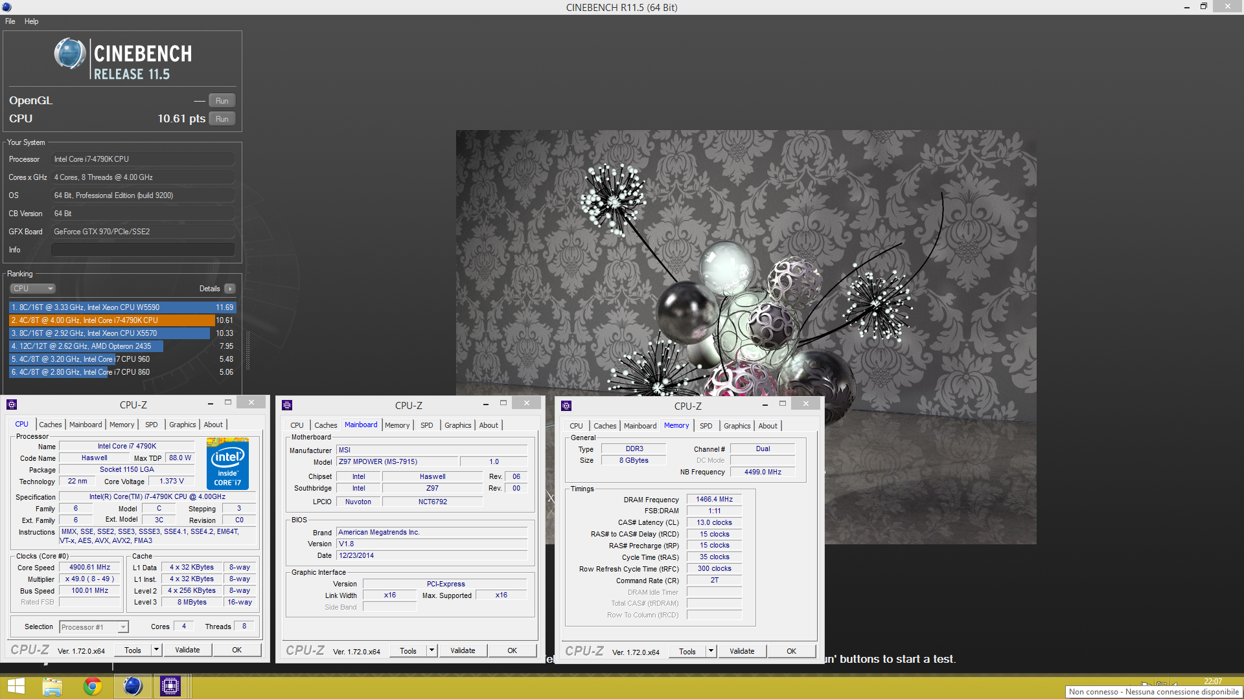This screenshot has width=1244, height=699.
Task: Open File Explorer from the taskbar
Action: click(x=52, y=686)
